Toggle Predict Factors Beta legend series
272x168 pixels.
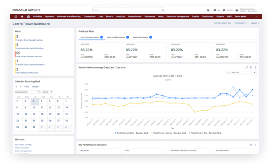pyautogui.click(x=205, y=133)
